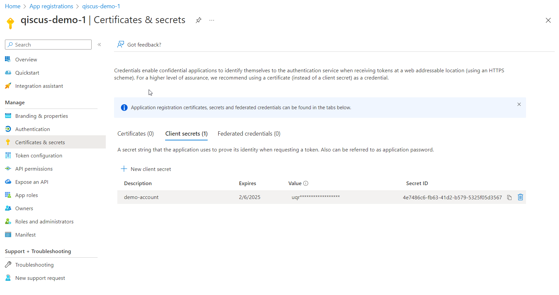Collapse the sidebar menu with the chevrons
This screenshot has height=295, width=559.
click(99, 45)
